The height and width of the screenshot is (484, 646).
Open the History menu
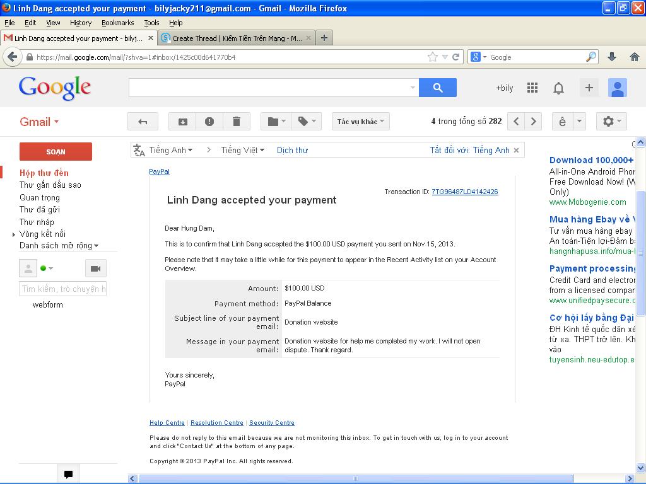point(80,23)
